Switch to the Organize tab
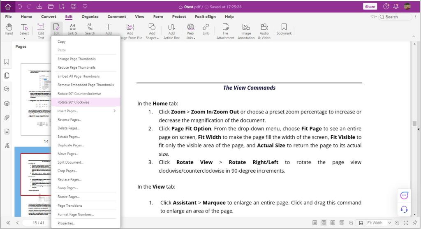The width and height of the screenshot is (421, 229). pyautogui.click(x=90, y=16)
